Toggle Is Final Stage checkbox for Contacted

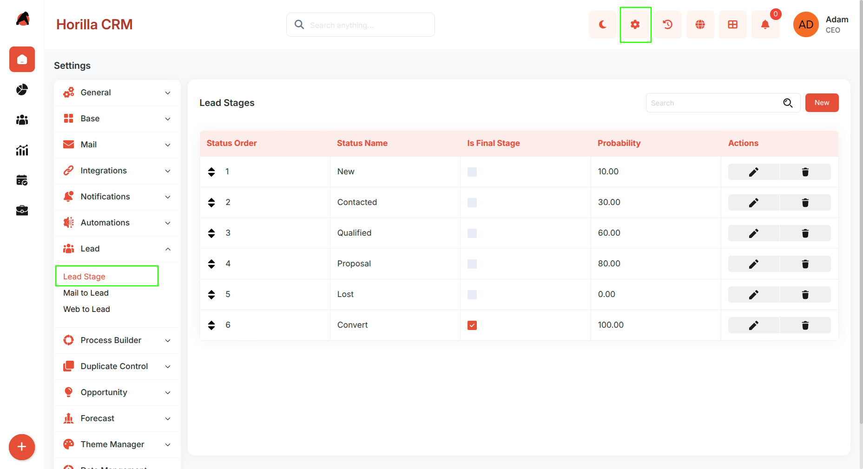(472, 203)
